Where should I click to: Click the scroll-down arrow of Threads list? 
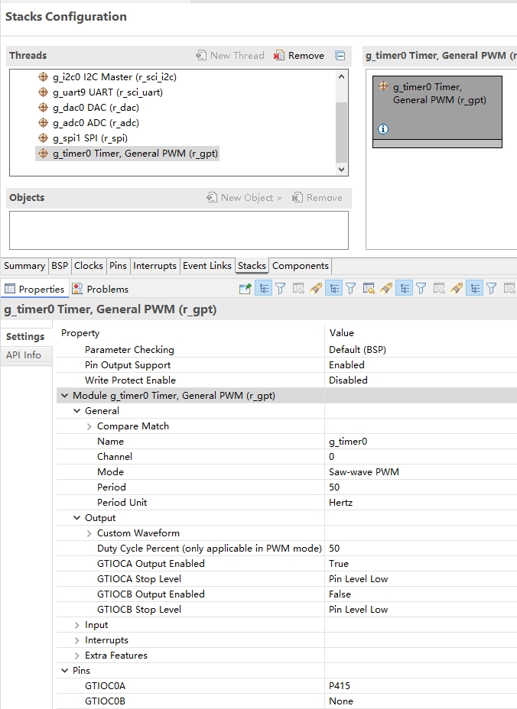point(341,170)
